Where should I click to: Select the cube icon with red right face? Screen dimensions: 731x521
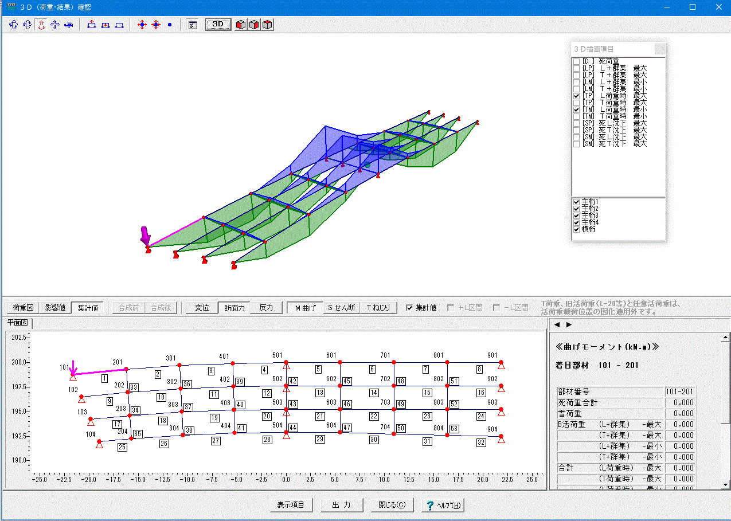(254, 25)
